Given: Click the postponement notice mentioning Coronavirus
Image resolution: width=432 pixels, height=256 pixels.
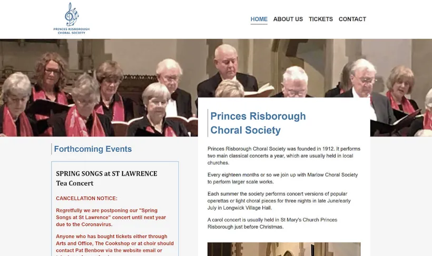Looking at the screenshot, I should click(111, 218).
